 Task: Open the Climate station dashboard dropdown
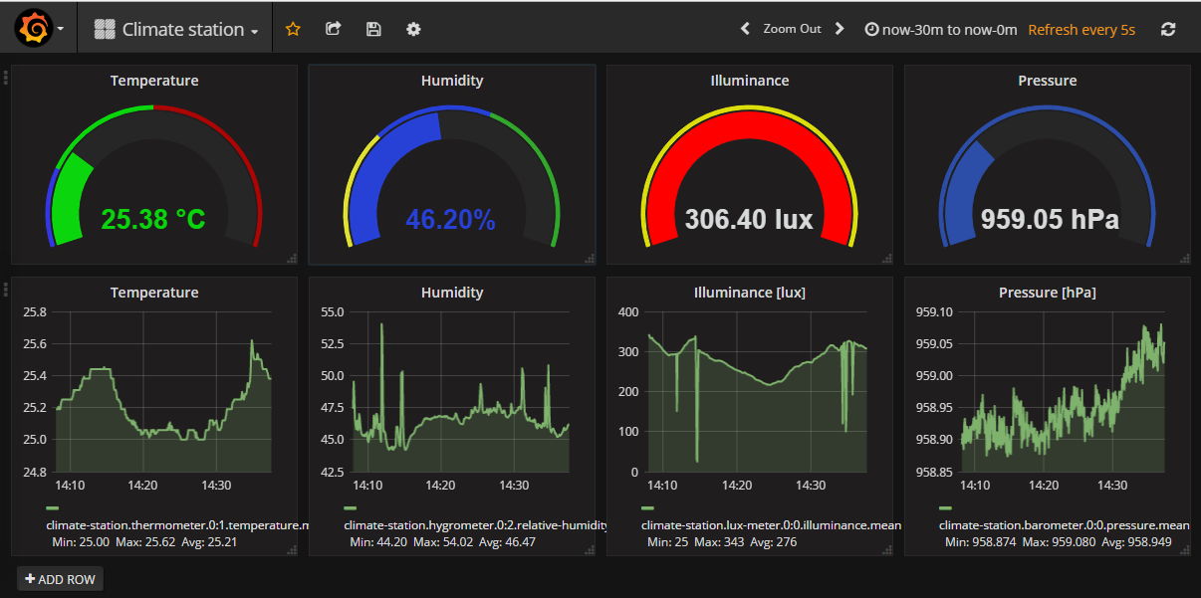(x=184, y=28)
